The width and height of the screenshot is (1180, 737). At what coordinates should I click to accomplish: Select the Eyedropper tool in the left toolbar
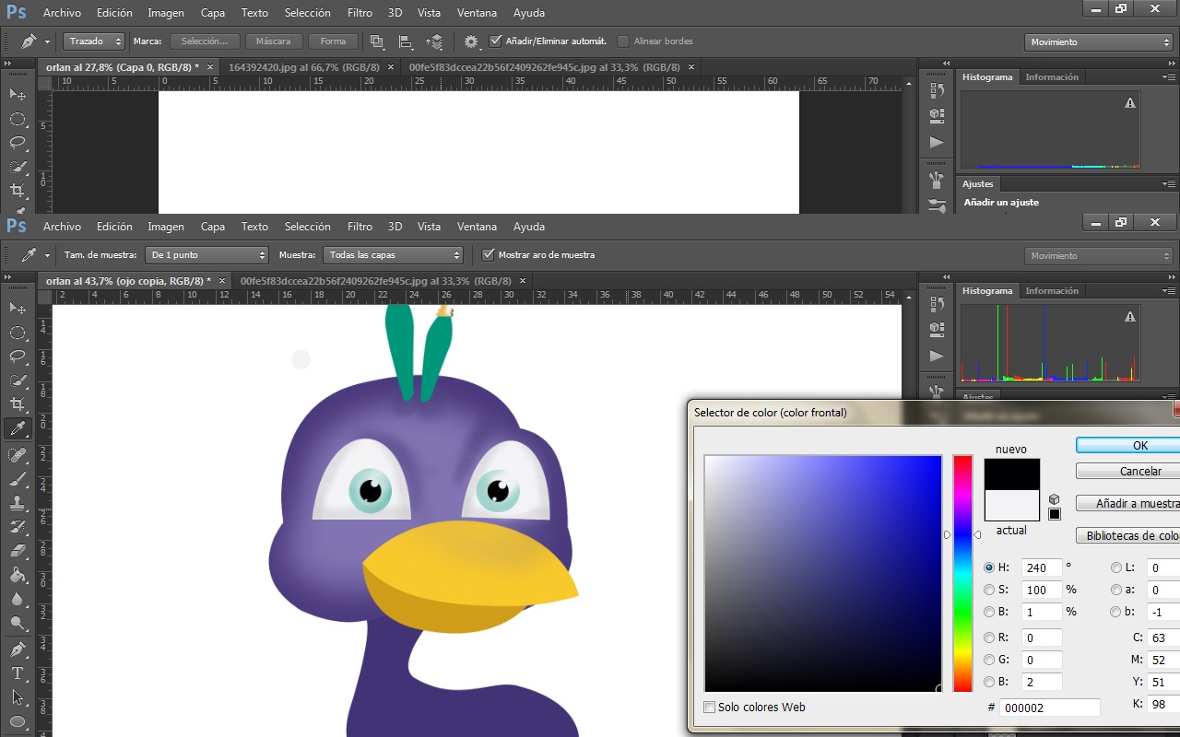tap(18, 429)
